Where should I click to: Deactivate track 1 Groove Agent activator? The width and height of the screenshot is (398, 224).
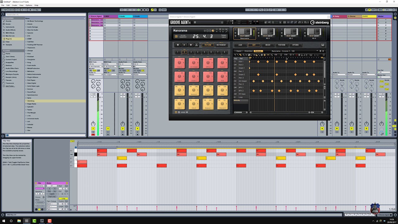(x=93, y=128)
